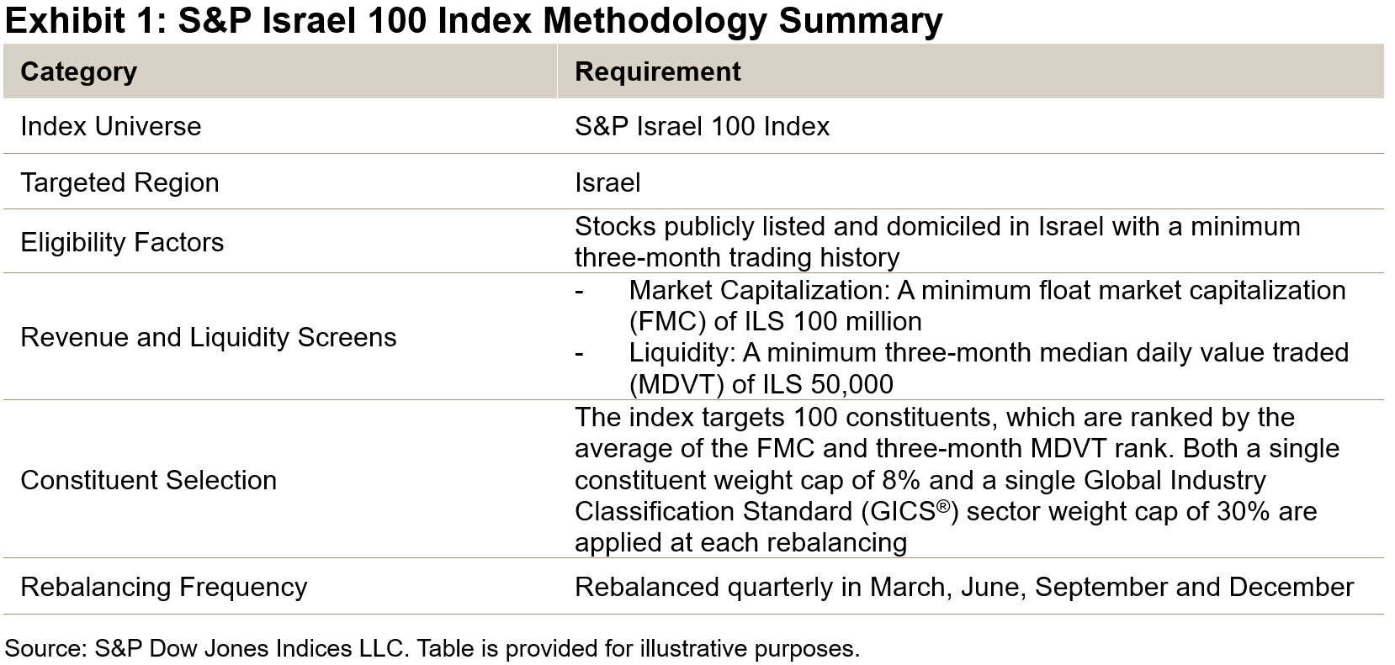1395x665 pixels.
Task: Click the Market Capitalization bullet text
Action: (x=987, y=290)
